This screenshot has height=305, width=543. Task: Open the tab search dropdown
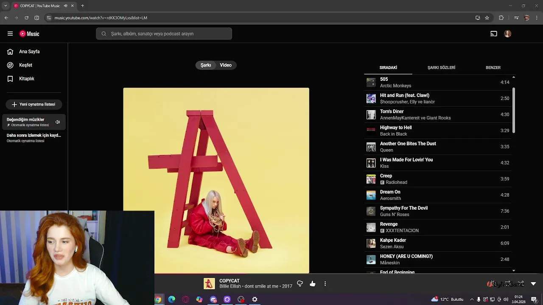[x=6, y=6]
